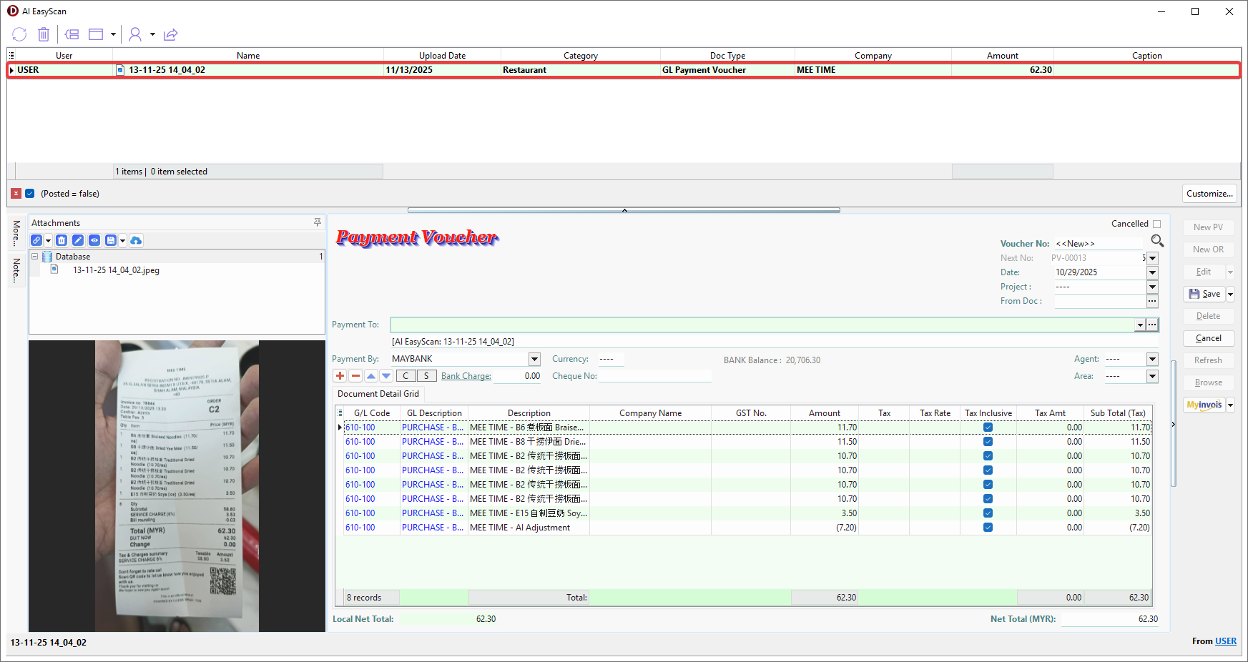Image resolution: width=1248 pixels, height=662 pixels.
Task: Click the cloud upload icon in Attachments
Action: (x=136, y=241)
